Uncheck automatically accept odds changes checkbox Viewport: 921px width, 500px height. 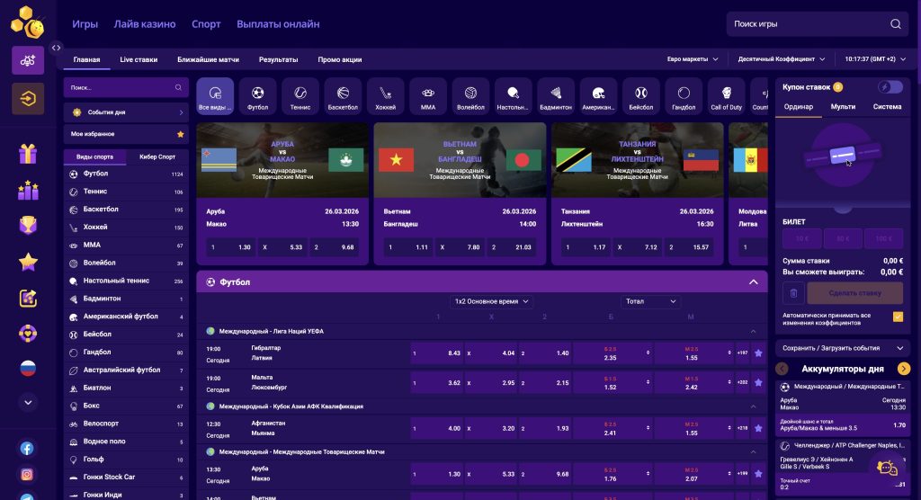(x=898, y=317)
